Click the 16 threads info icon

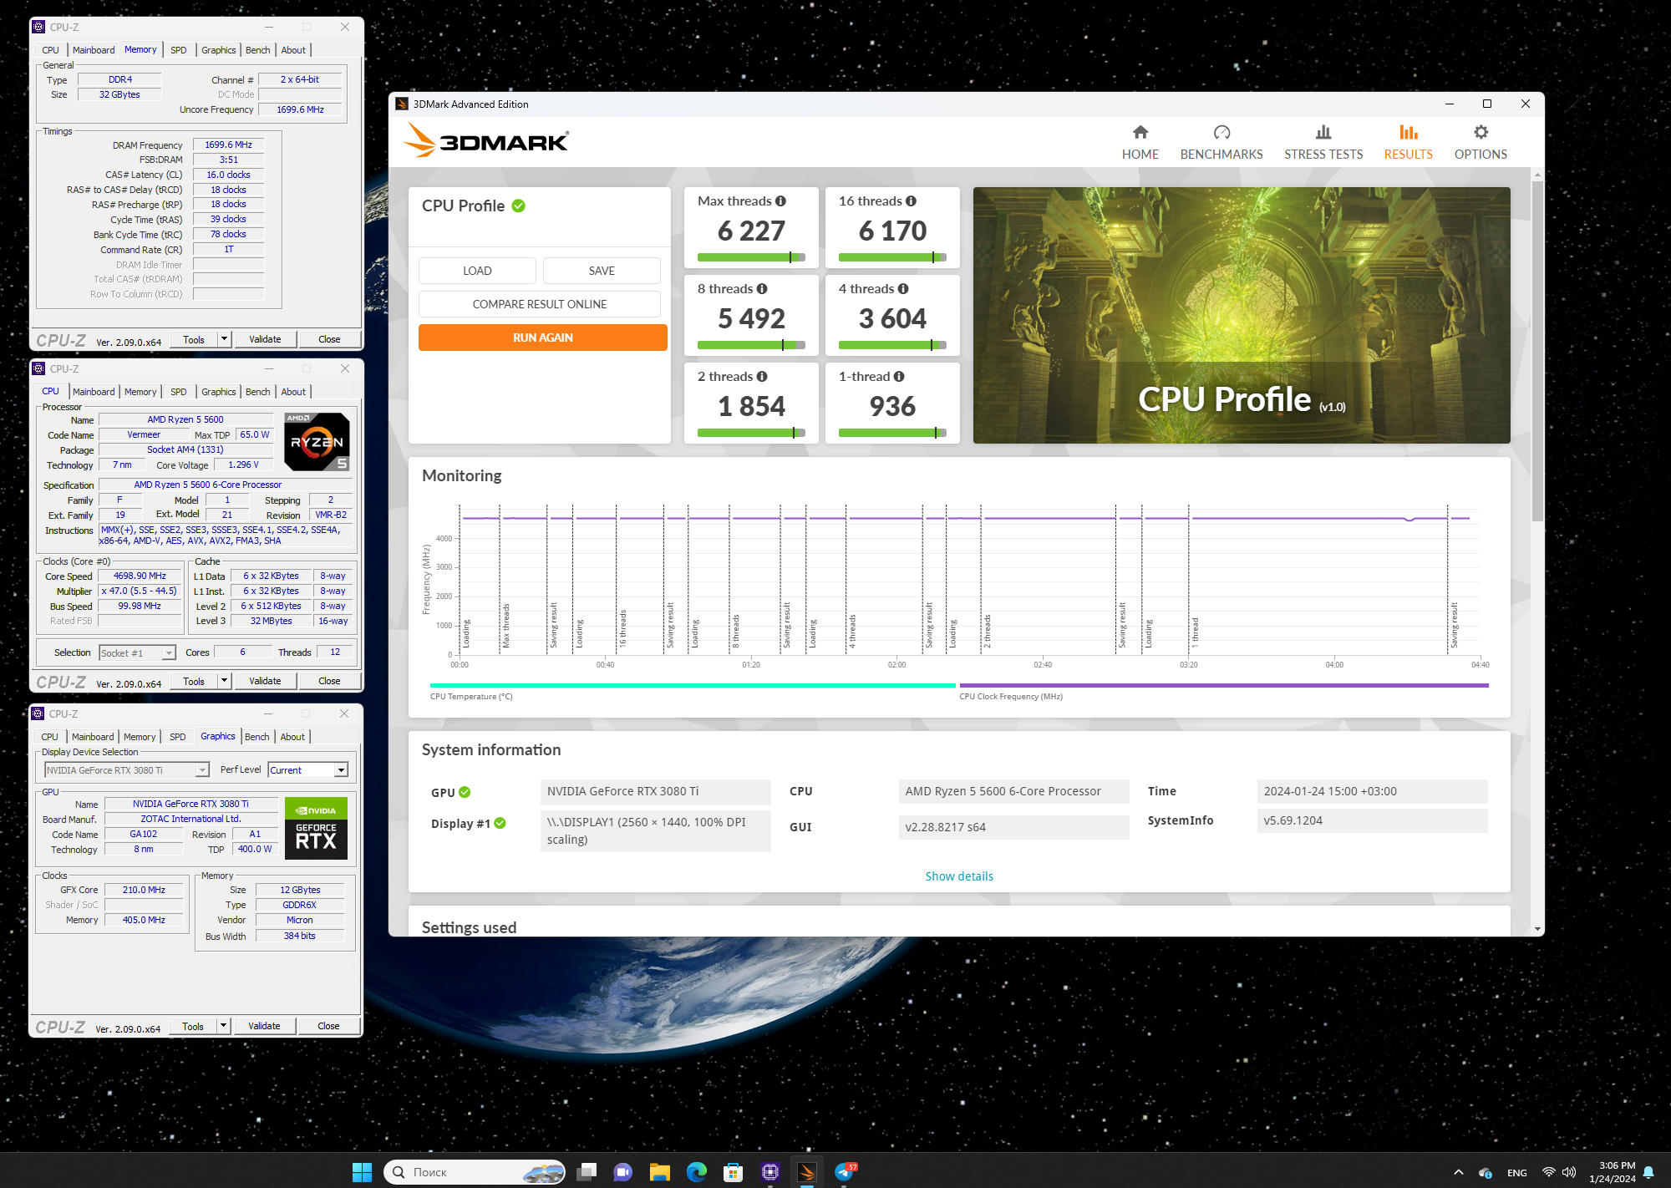coord(911,201)
